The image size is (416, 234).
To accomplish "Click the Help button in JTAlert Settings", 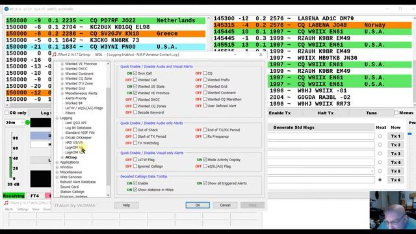I will (x=126, y=205).
